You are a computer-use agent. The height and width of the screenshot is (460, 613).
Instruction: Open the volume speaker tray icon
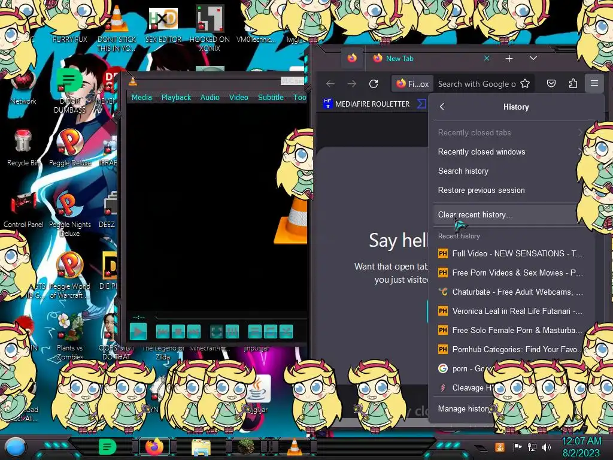(x=547, y=447)
